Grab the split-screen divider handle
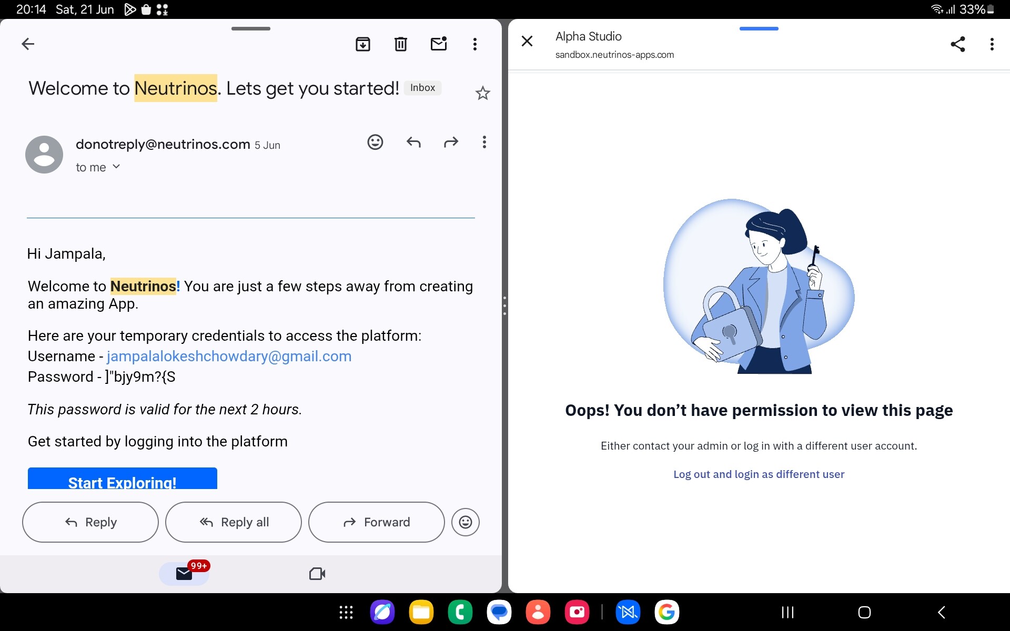This screenshot has width=1010, height=631. click(x=504, y=306)
